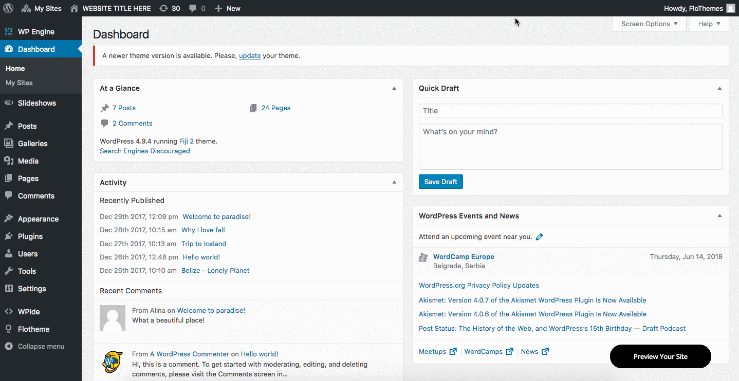Open the 2 Comments link
Screen dimensions: 739x381
133,124
